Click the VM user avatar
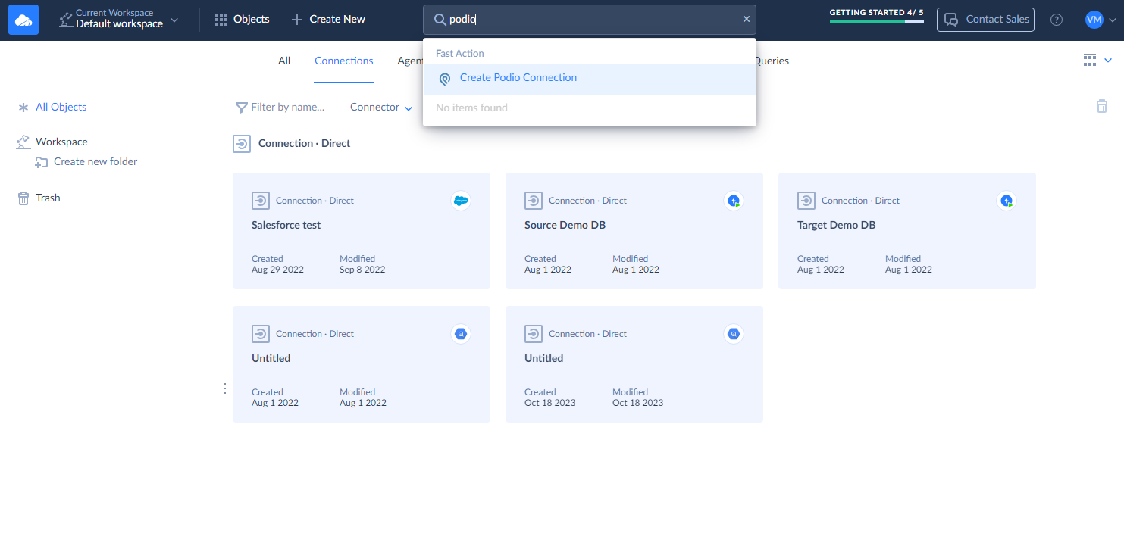1124x552 pixels. pos(1094,20)
